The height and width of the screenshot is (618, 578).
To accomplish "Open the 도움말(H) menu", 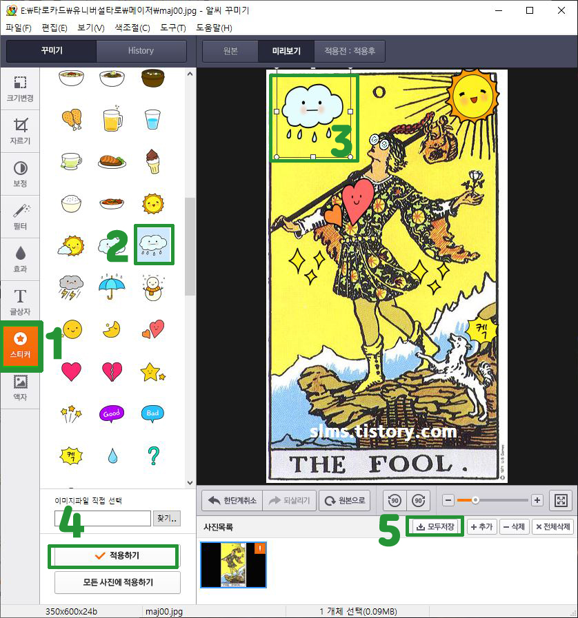I will [x=214, y=28].
